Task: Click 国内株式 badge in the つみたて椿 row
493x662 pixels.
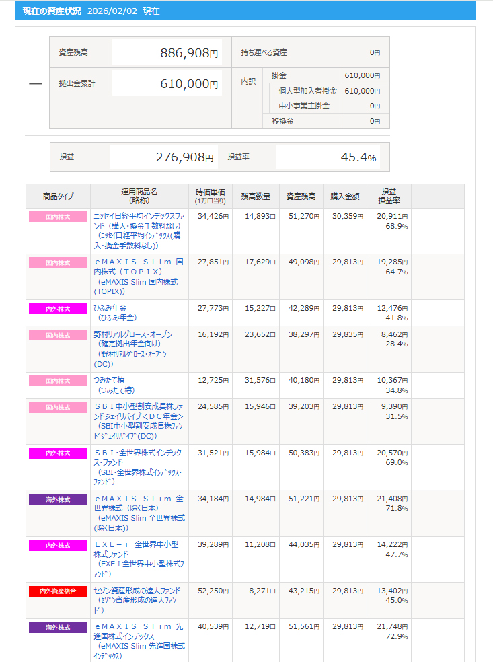Action: pyautogui.click(x=58, y=381)
